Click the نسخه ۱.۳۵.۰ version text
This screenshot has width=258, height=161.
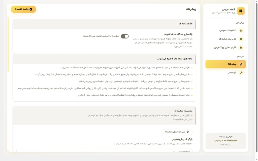[x=225, y=145]
